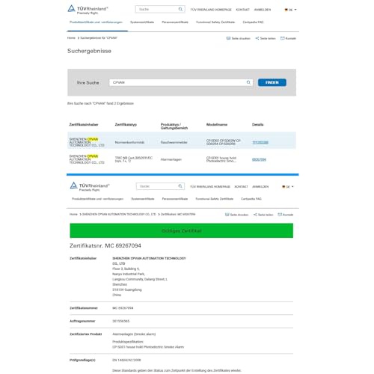Switch to 'Functional Safety Zertifikate' tab
This screenshot has height=374, width=374.
[x=215, y=22]
